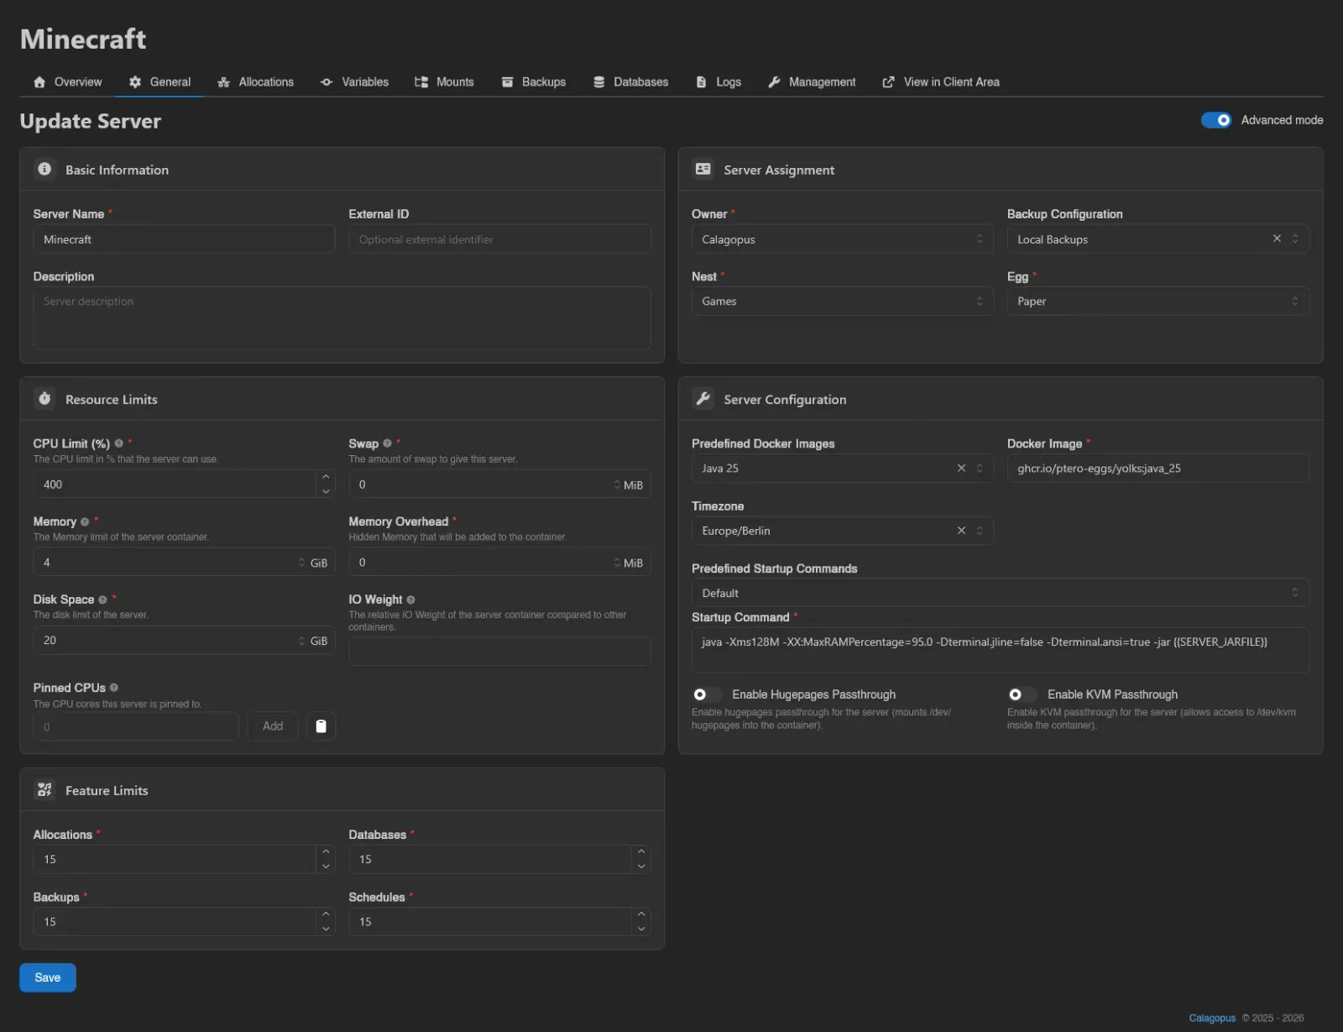The width and height of the screenshot is (1343, 1032).
Task: Decrease the CPU Limit value
Action: click(x=326, y=491)
